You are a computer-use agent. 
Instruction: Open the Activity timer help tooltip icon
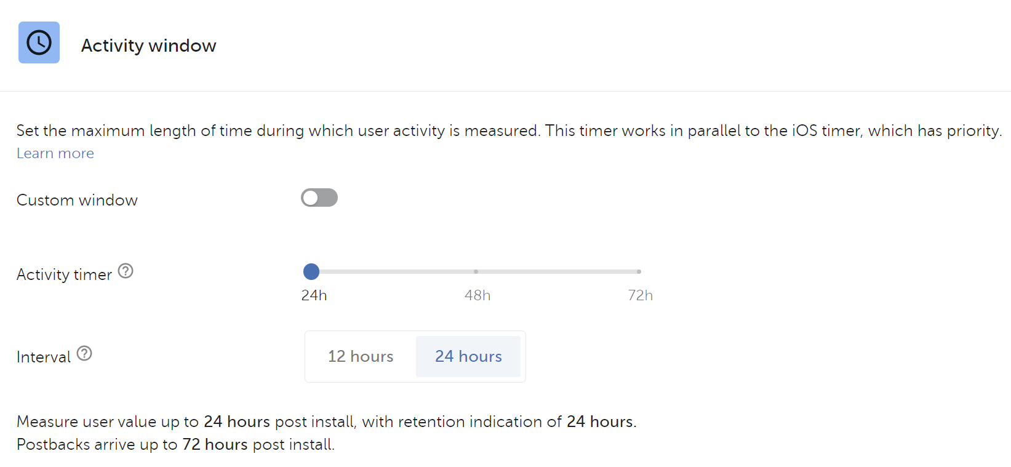(x=126, y=271)
